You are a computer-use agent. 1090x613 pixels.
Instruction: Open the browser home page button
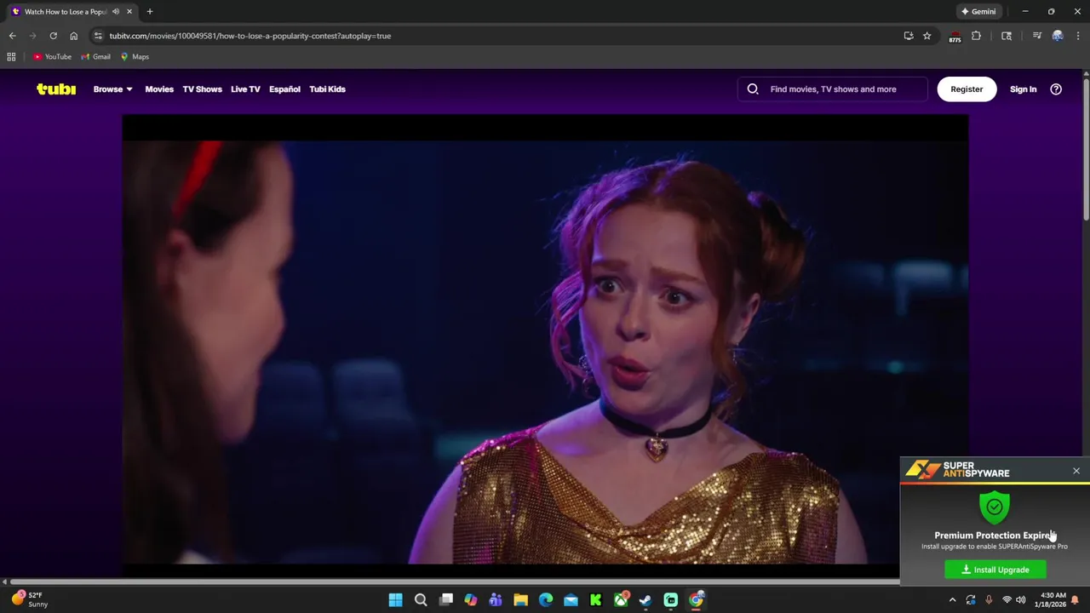tap(73, 36)
